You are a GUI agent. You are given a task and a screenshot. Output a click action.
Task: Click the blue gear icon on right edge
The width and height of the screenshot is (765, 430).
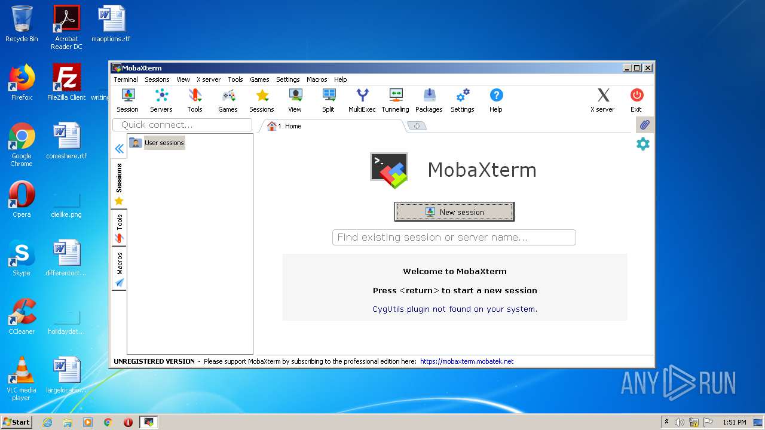[x=643, y=144]
